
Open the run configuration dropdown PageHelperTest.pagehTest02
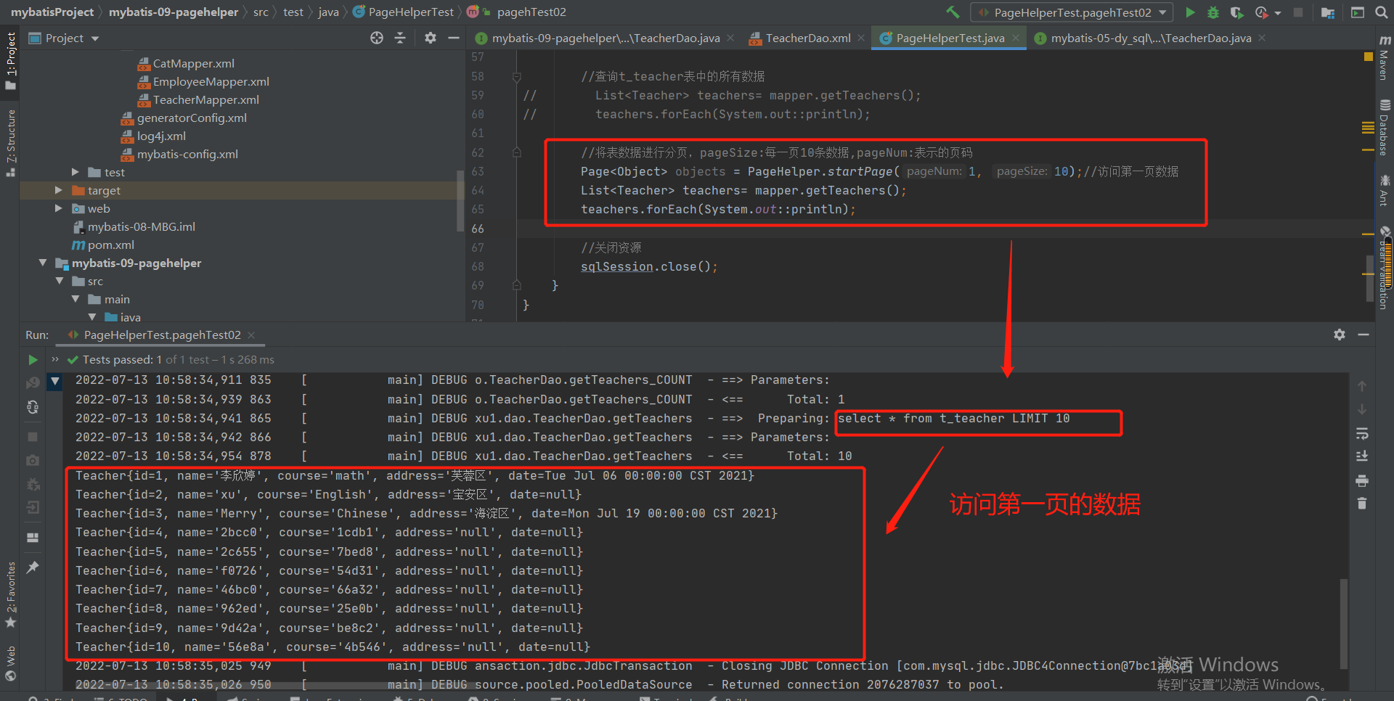point(1072,12)
